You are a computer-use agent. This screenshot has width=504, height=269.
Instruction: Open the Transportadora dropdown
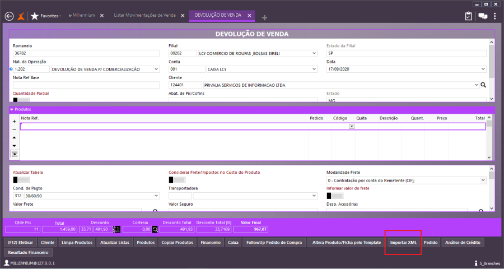click(314, 196)
